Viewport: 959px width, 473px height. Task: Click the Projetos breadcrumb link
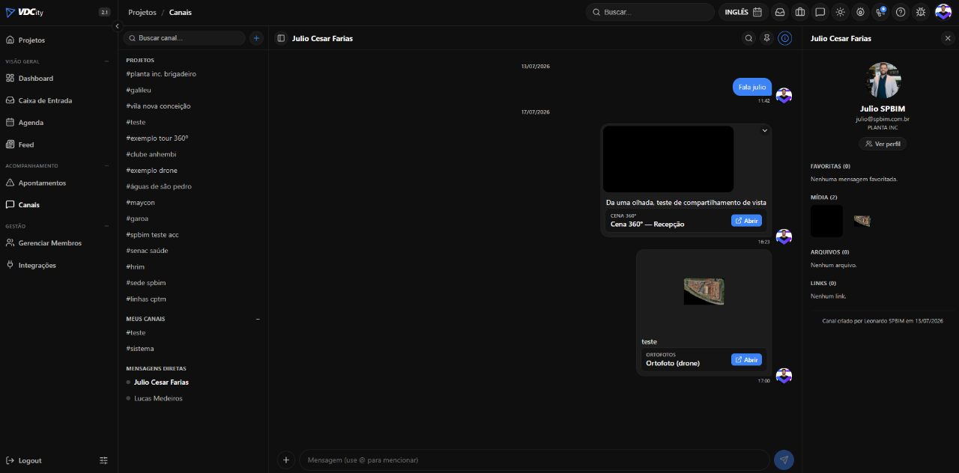pos(142,12)
